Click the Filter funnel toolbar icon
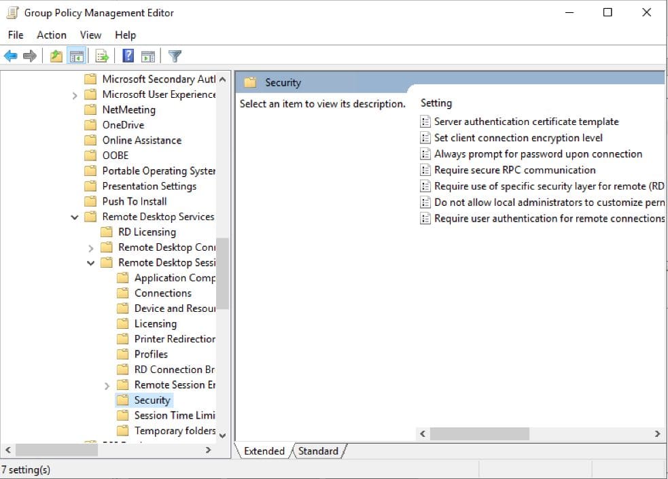Viewport: 668px width, 479px height. (175, 56)
